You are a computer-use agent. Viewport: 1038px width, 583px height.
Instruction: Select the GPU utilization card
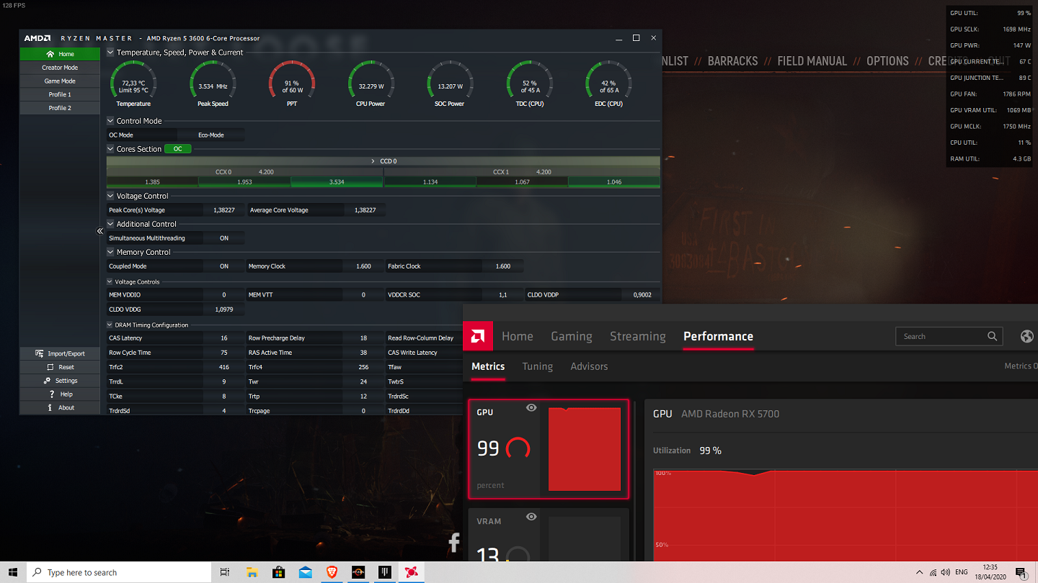[549, 449]
